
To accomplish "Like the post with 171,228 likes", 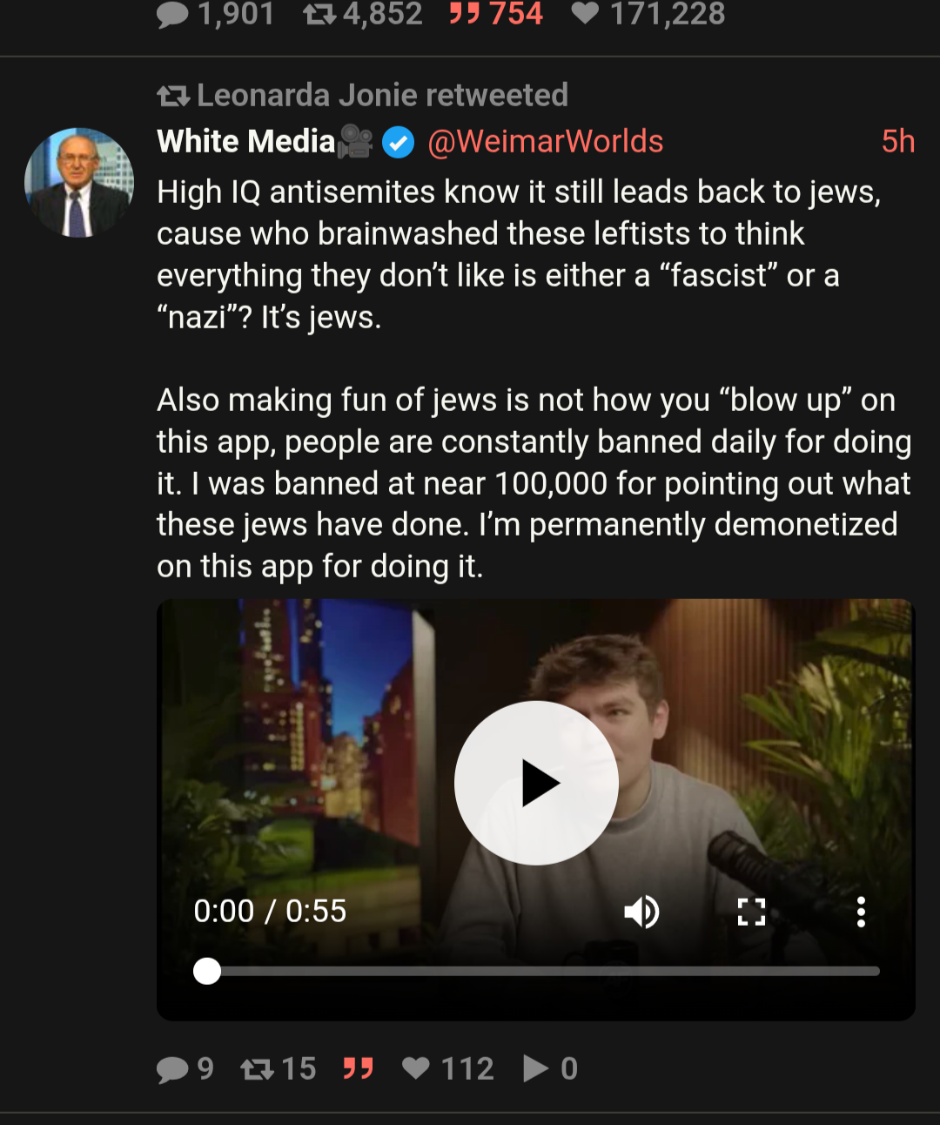I will [x=585, y=14].
